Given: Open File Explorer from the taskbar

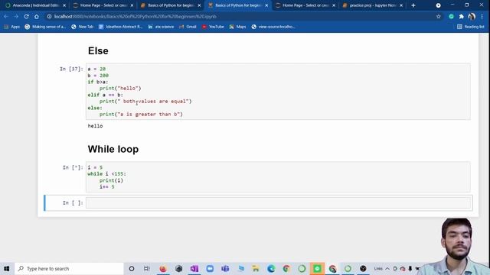Looking at the screenshot, I should [x=256, y=268].
